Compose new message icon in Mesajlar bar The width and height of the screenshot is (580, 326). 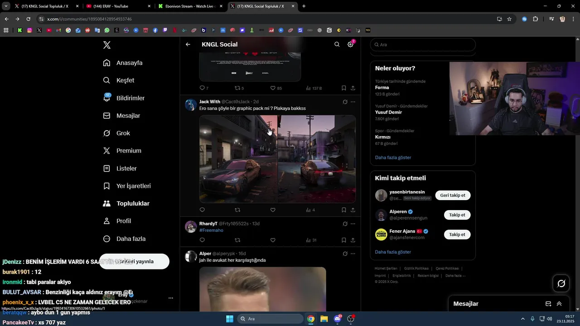click(x=548, y=304)
